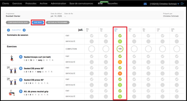Viewport: 187px width, 101px height.
Task: Click biceps curl orange difficulty circle
Action: coord(120,62)
